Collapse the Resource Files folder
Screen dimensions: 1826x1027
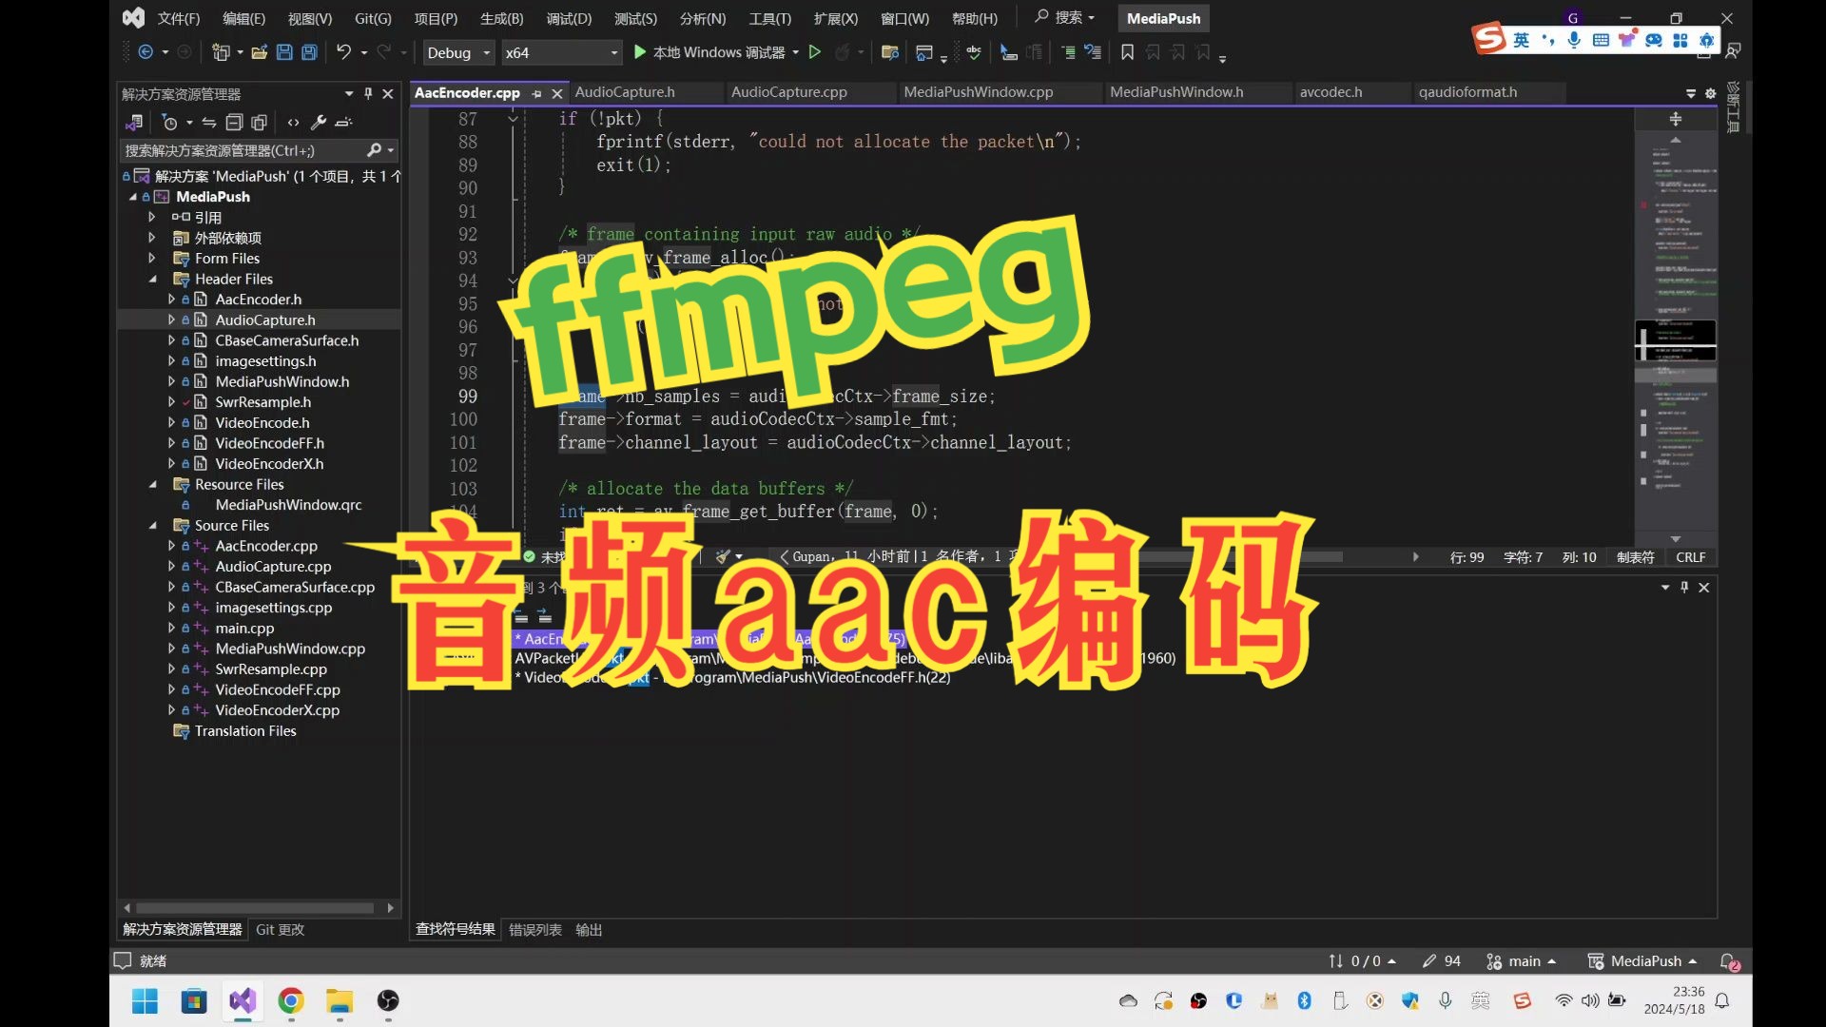[x=152, y=484]
